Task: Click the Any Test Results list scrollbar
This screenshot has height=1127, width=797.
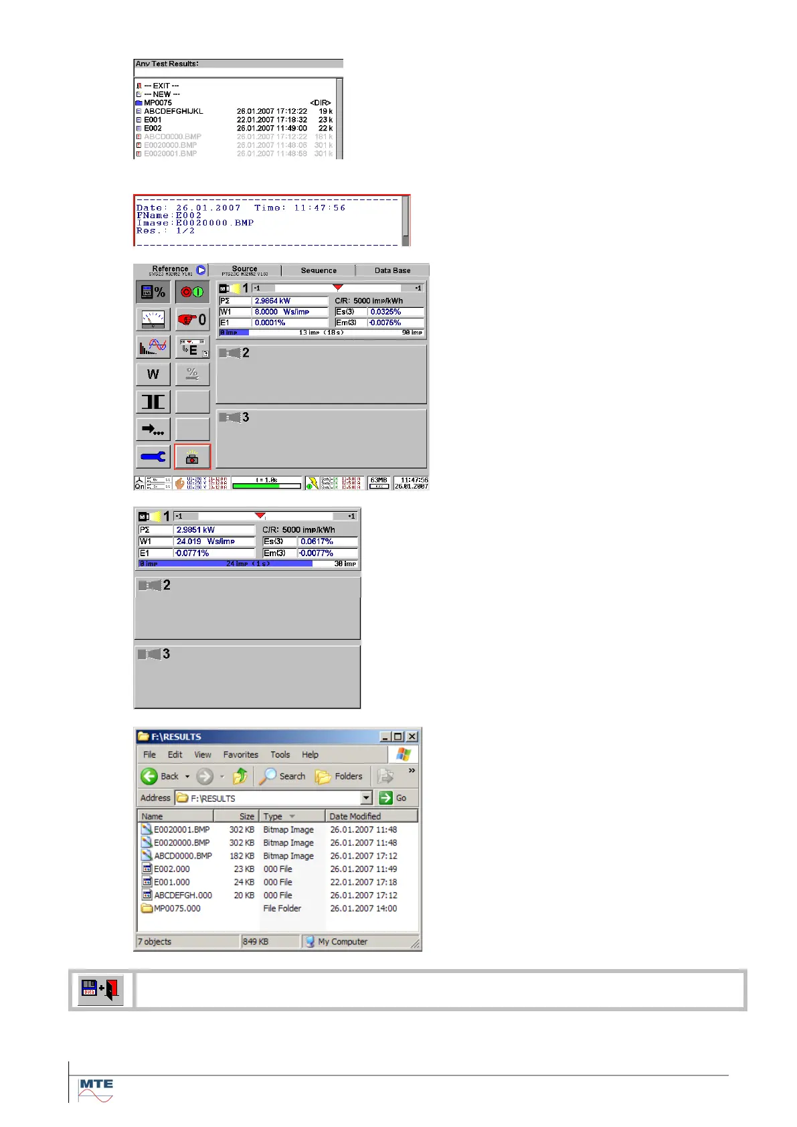Action: 340,118
